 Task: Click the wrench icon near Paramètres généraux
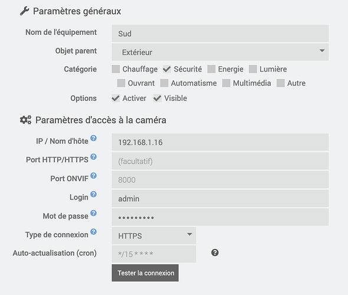coord(24,11)
